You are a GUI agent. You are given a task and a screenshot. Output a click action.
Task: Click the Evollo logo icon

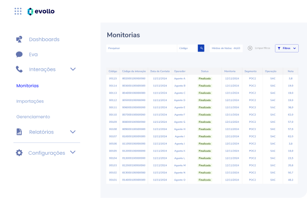click(31, 11)
